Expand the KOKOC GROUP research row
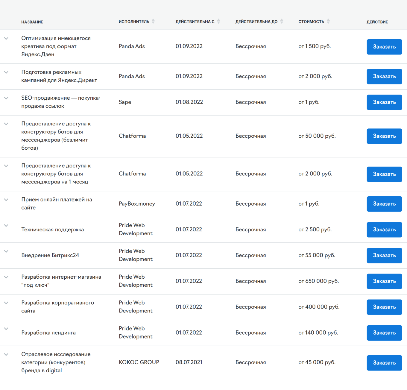Screen dimensions: 407x390 (x=6, y=354)
